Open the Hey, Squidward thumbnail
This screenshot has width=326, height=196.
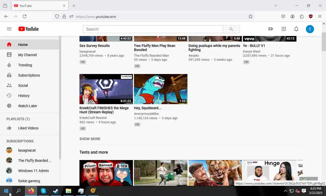(161, 89)
